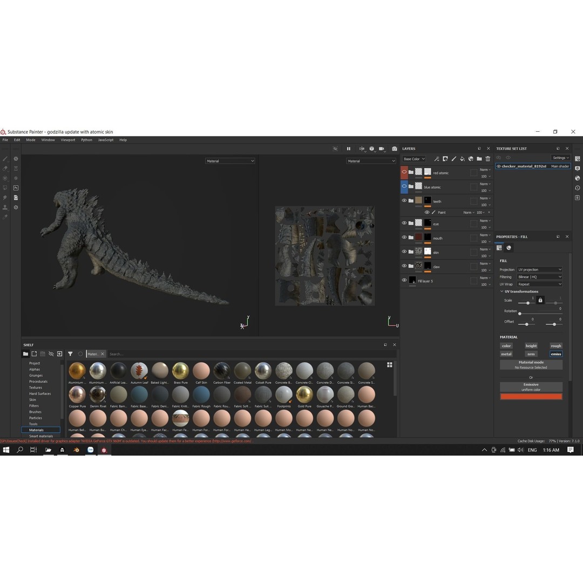583x583 pixels.
Task: Hide the skin layer
Action: coord(404,252)
